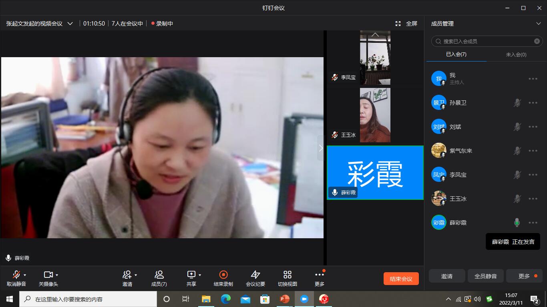Viewport: 547px width, 307px height.
Task: Click the Windows taskbar search box
Action: (88, 299)
